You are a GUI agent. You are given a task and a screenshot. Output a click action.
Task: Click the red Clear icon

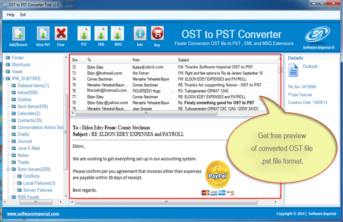pos(61,33)
